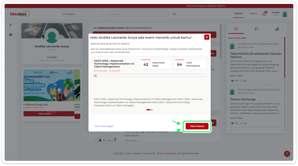Close the event popup dialog
Viewport: 298px width, 166px height.
point(207,37)
